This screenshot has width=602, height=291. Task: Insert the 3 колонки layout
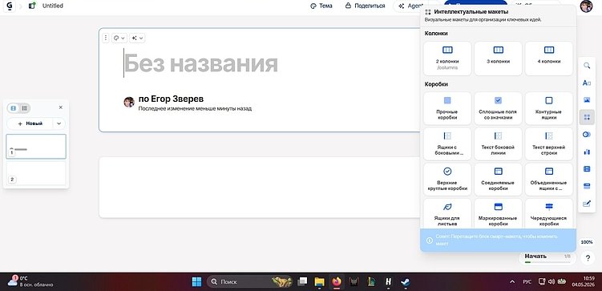pyautogui.click(x=498, y=59)
